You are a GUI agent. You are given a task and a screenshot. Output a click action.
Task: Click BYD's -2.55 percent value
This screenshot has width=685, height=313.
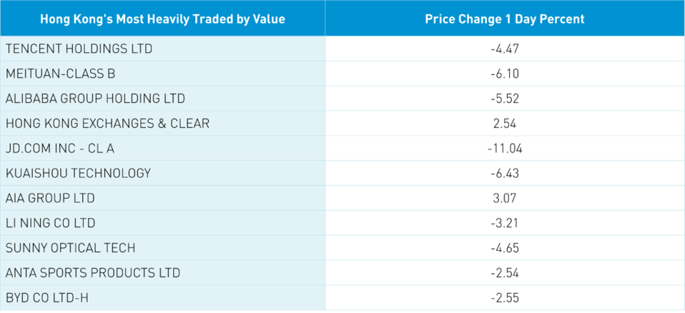504,298
